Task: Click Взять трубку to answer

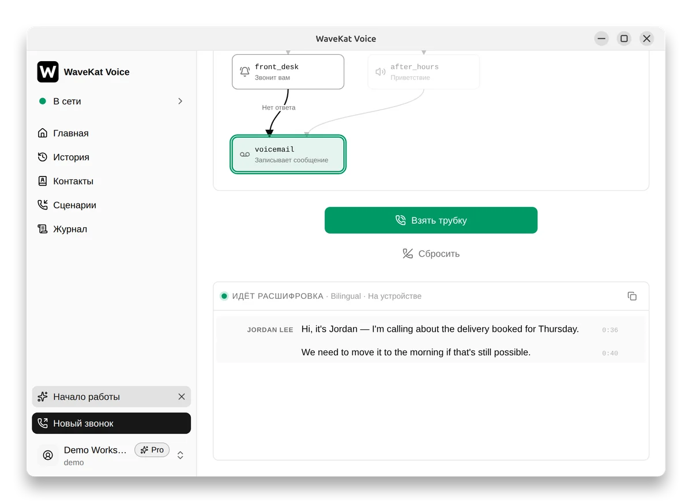Action: pyautogui.click(x=431, y=220)
